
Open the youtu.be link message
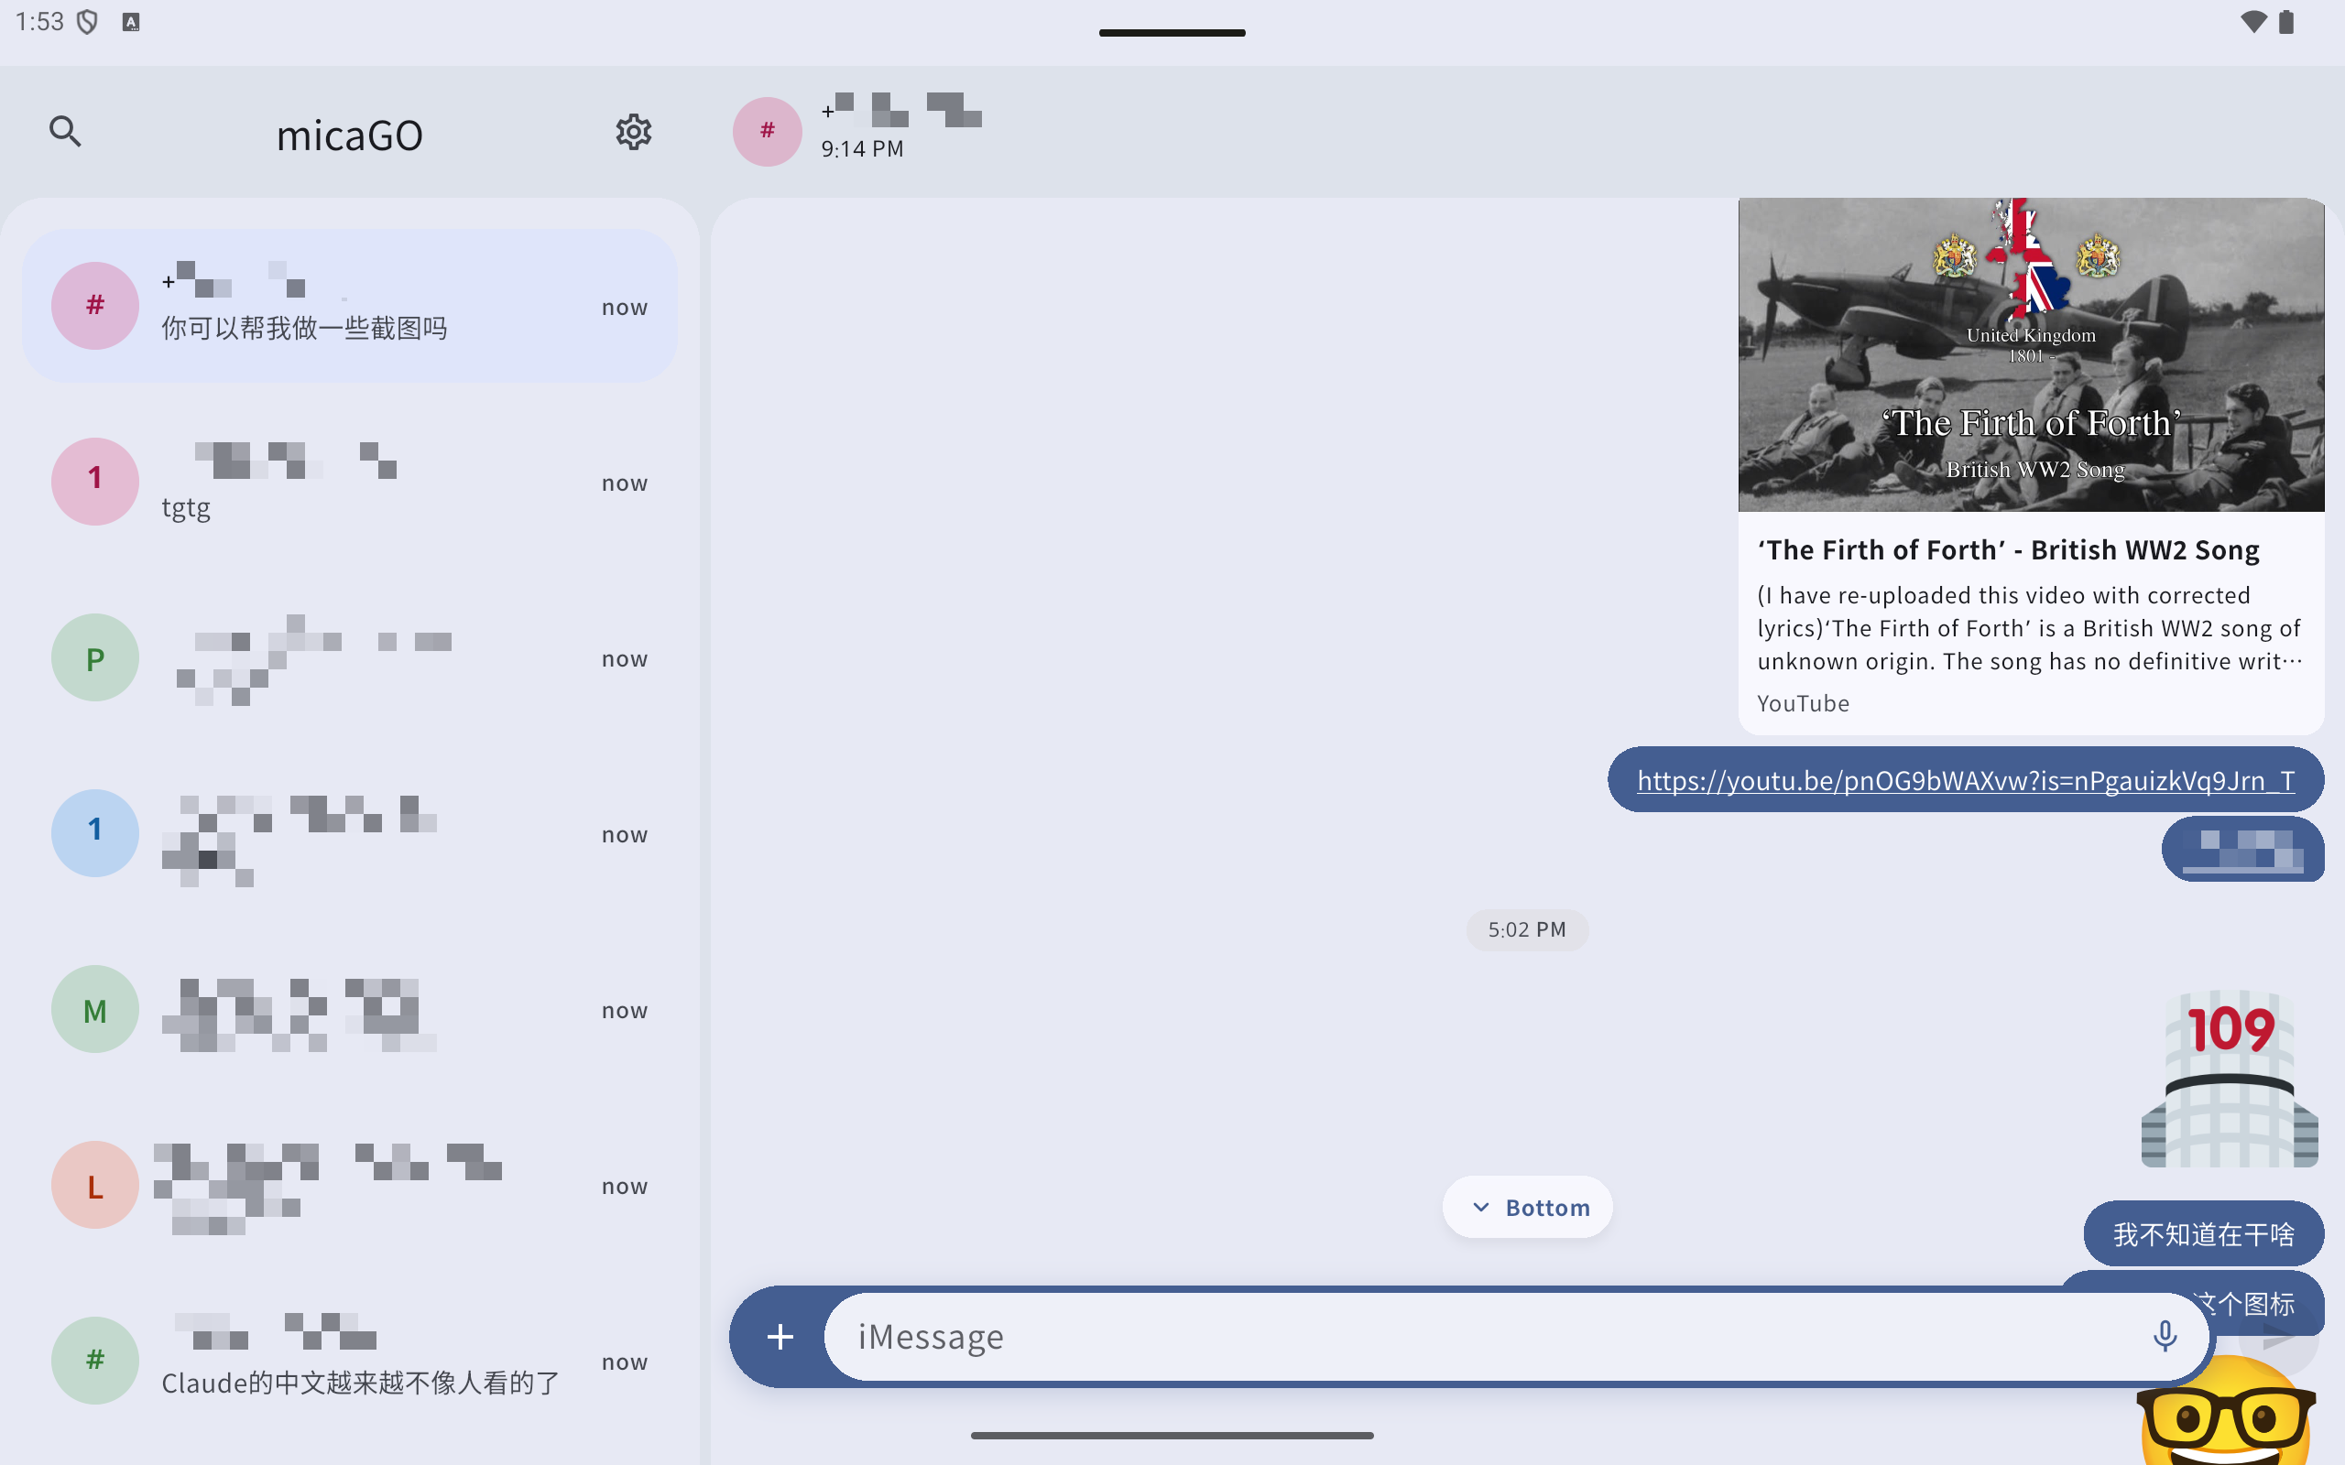[1965, 780]
